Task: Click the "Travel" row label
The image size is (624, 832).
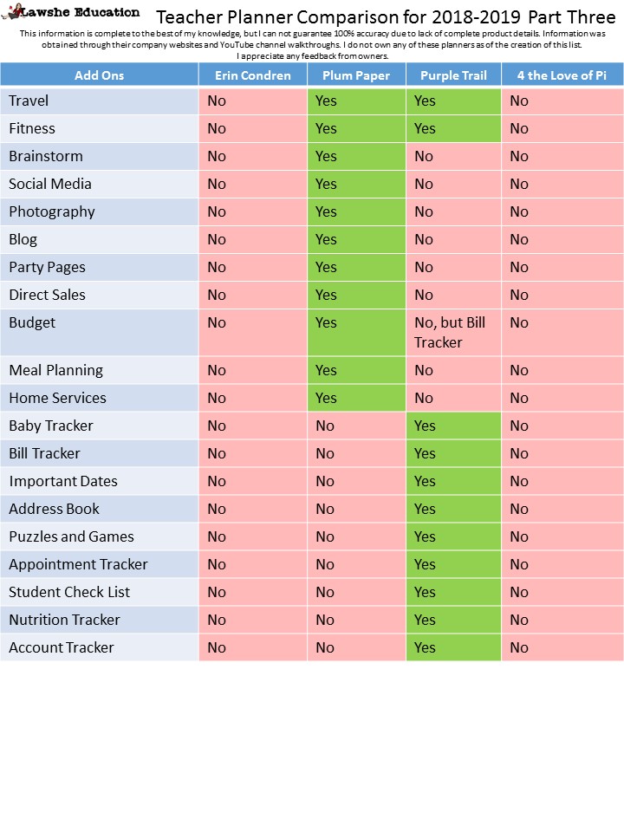Action: 29,101
